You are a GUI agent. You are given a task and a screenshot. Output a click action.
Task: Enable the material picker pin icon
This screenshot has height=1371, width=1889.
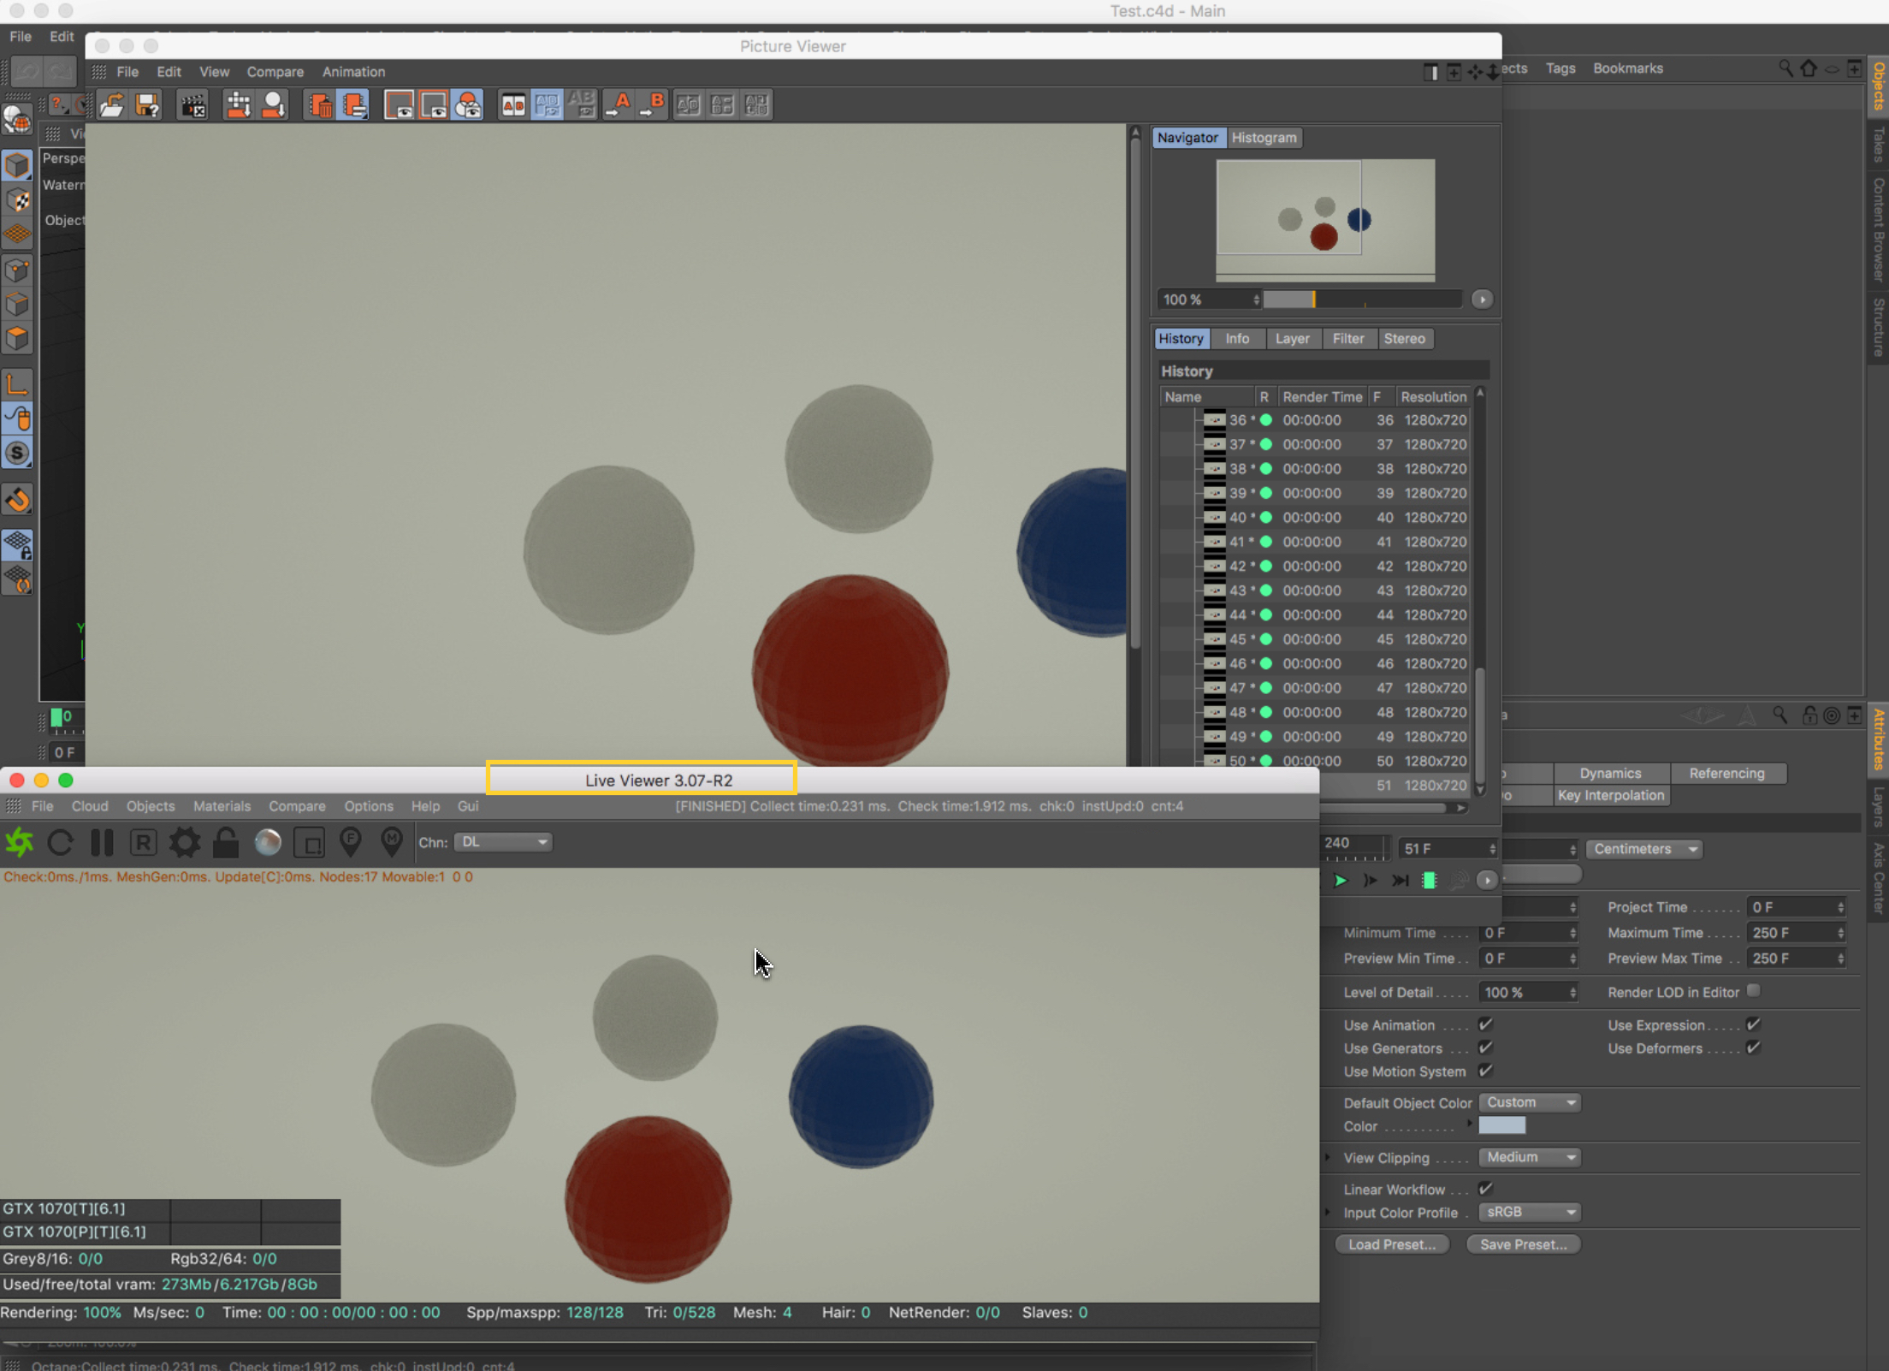pos(391,843)
